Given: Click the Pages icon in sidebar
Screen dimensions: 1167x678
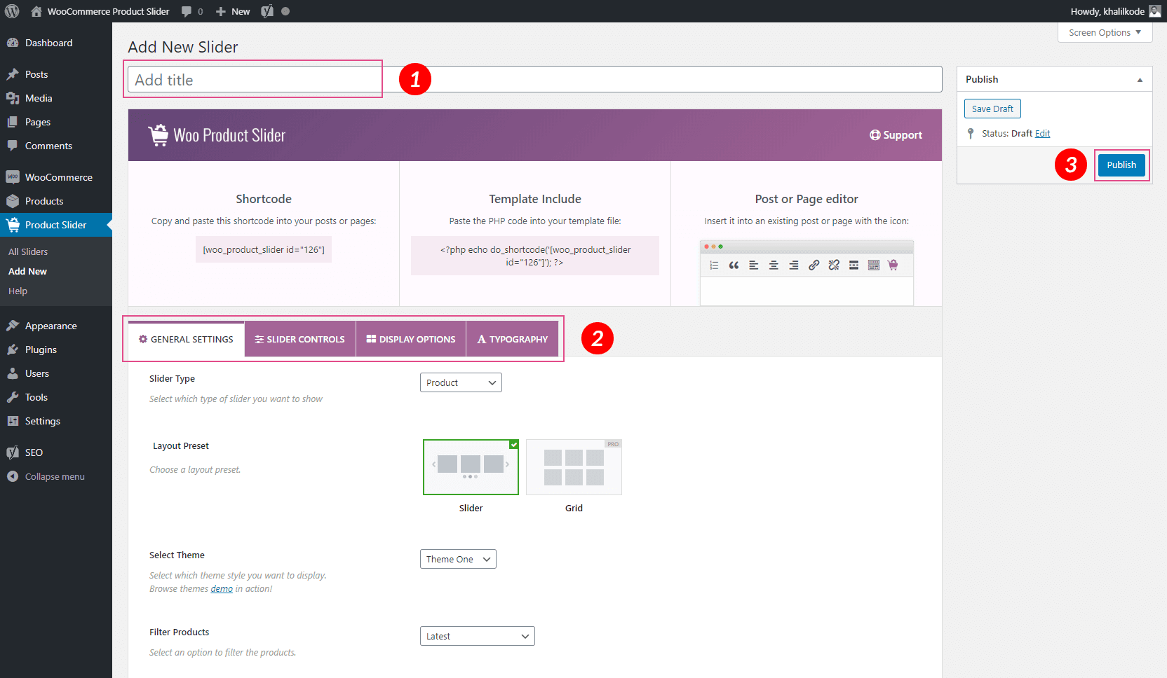Looking at the screenshot, I should click(13, 122).
